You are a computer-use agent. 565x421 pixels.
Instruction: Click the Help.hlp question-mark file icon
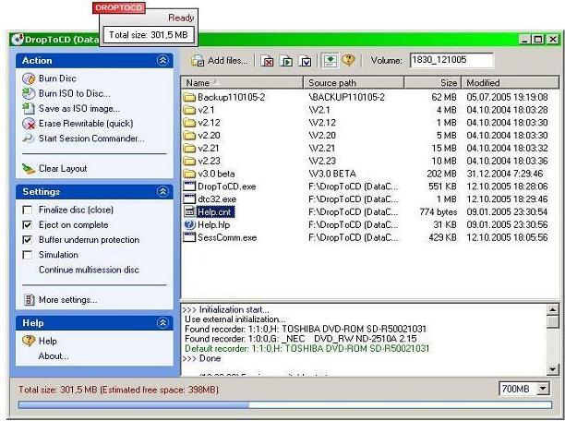pos(189,224)
